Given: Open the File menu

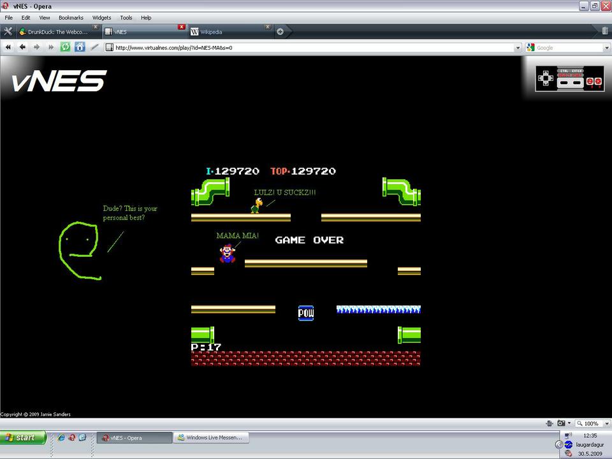Looking at the screenshot, I should tap(8, 18).
